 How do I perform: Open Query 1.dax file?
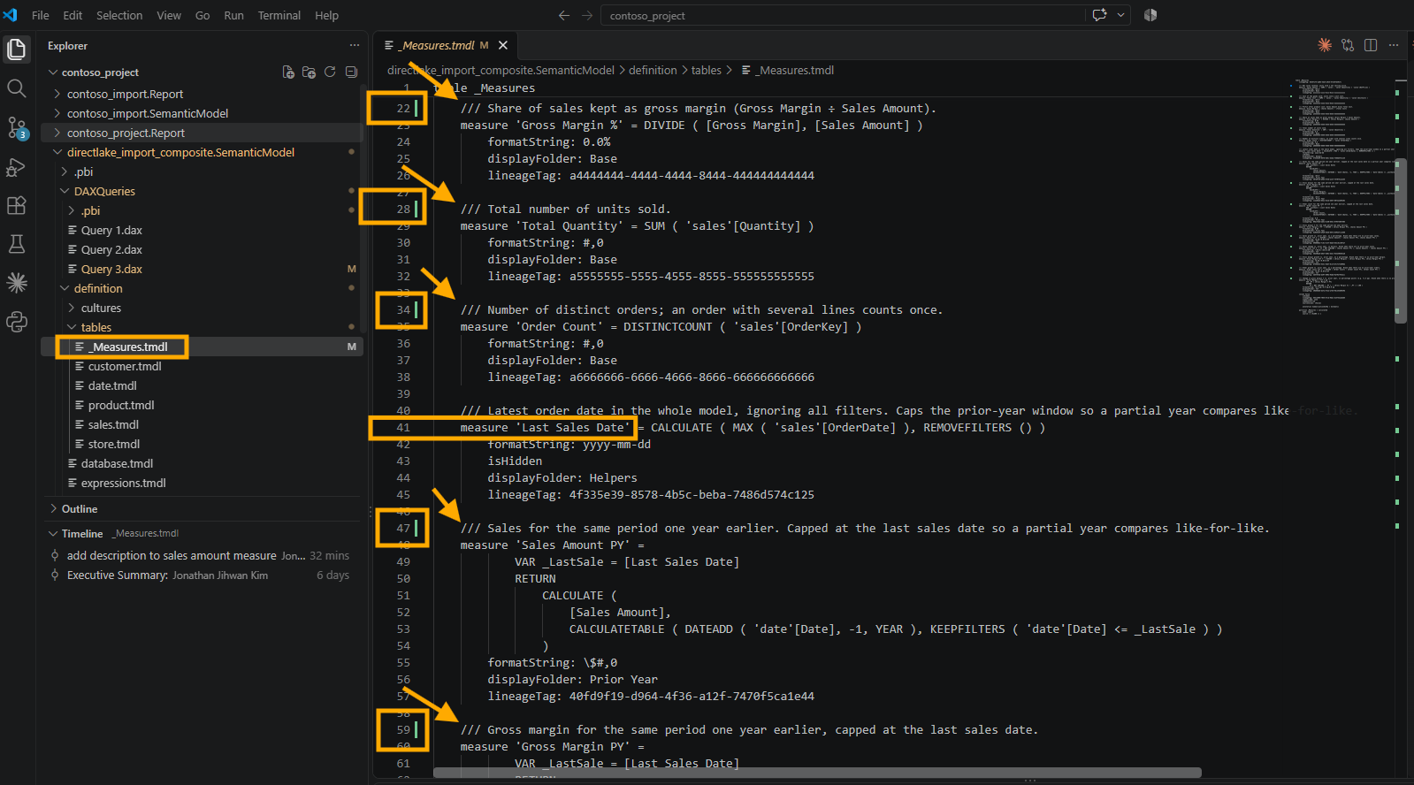pyautogui.click(x=111, y=230)
